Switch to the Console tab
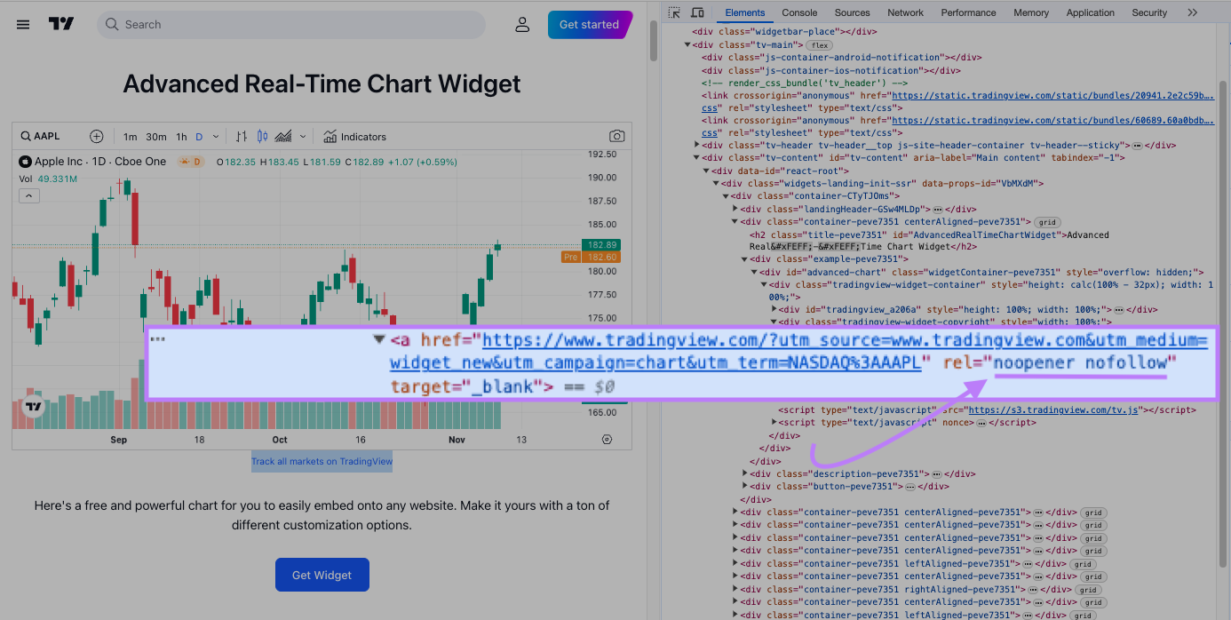Screen dimensions: 1231x620 tap(799, 12)
